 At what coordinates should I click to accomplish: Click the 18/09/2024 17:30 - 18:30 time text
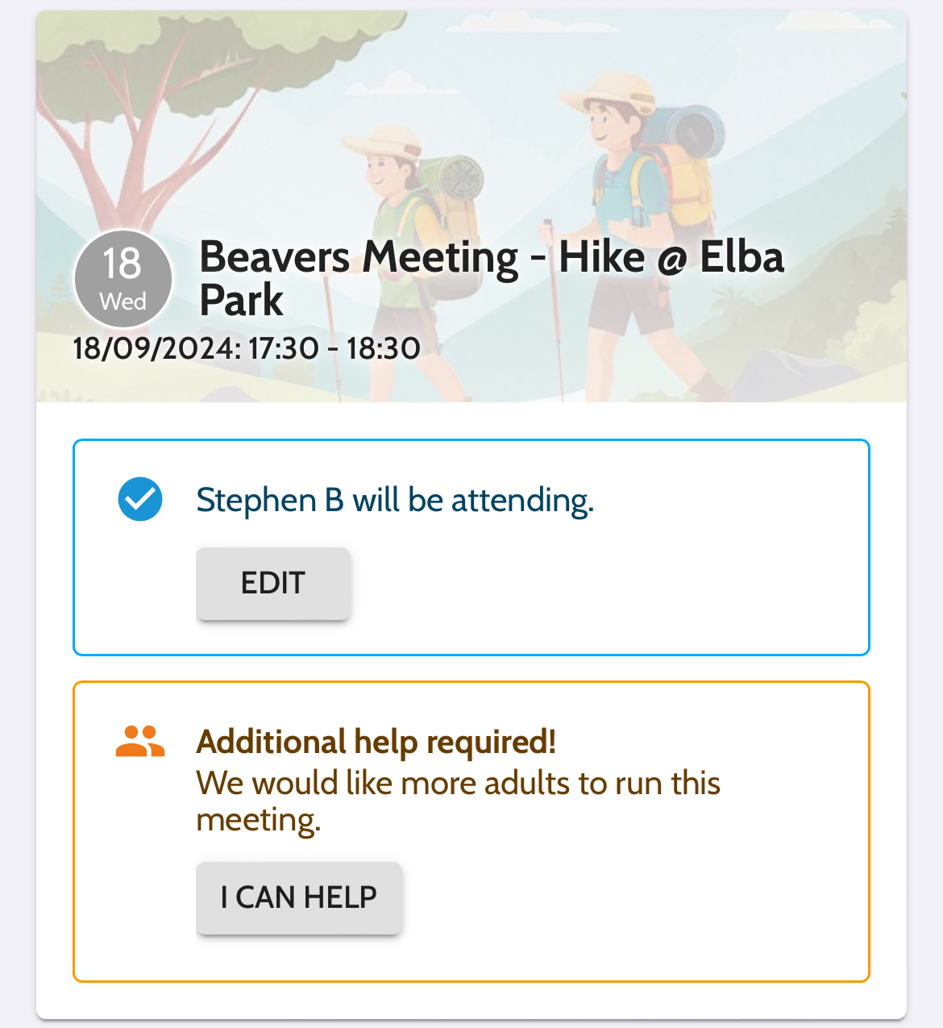click(246, 348)
